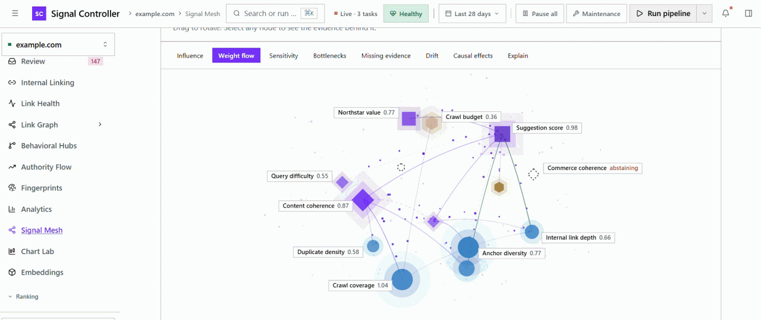This screenshot has height=320, width=761.
Task: Select the Crawl budget hexagon node
Action: point(432,124)
